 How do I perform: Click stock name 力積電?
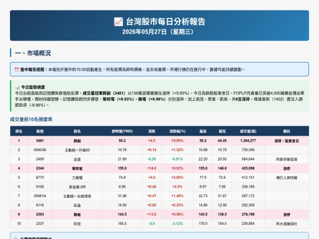click(77, 178)
